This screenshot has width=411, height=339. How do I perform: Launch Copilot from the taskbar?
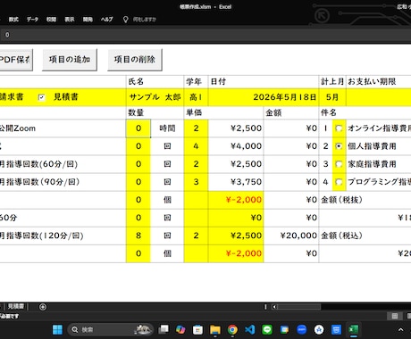tap(180, 329)
